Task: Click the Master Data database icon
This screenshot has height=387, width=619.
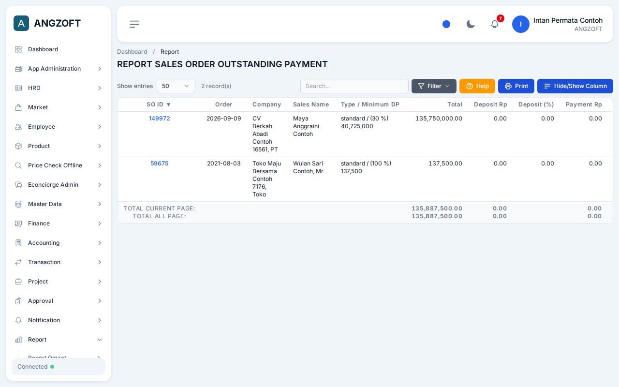Action: pos(18,204)
